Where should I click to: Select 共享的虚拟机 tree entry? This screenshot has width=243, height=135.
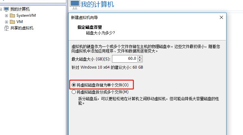(x=22, y=28)
